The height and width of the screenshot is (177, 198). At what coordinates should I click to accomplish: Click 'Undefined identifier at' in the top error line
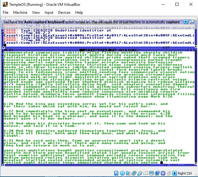pos(83,31)
